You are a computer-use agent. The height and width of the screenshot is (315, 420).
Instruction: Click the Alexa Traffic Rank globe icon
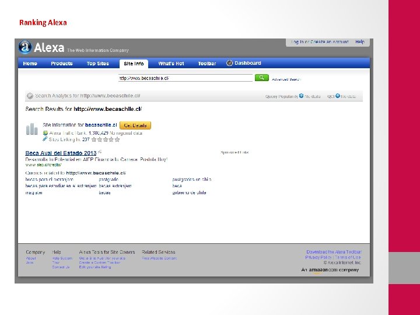click(45, 133)
